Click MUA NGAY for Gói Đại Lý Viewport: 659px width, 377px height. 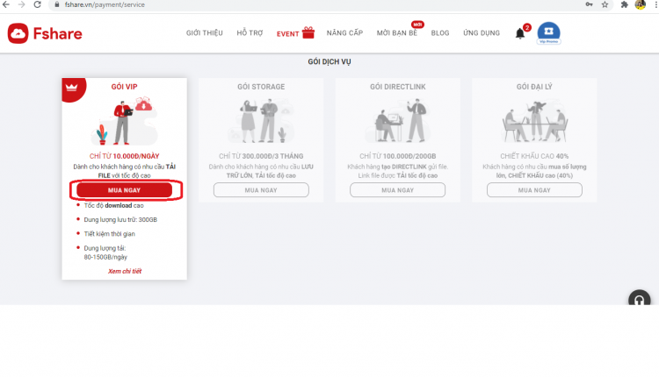point(534,190)
